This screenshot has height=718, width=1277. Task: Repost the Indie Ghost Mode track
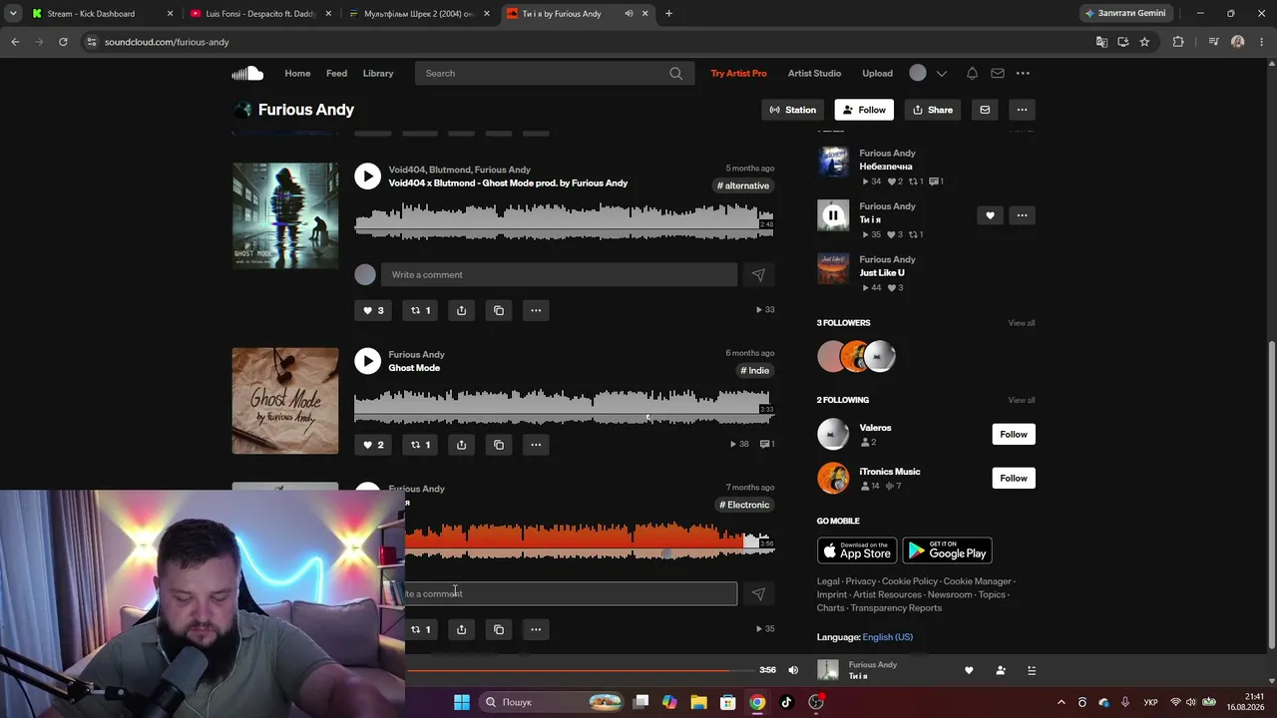click(x=421, y=445)
